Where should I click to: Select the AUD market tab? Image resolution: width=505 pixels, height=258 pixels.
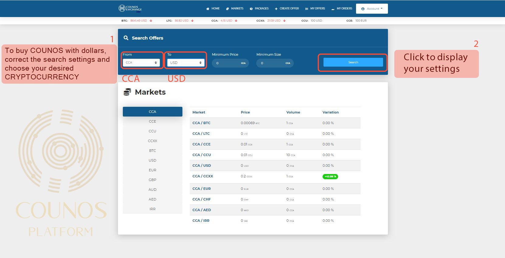click(153, 190)
